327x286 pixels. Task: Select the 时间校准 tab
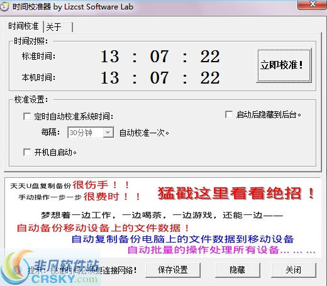[24, 26]
